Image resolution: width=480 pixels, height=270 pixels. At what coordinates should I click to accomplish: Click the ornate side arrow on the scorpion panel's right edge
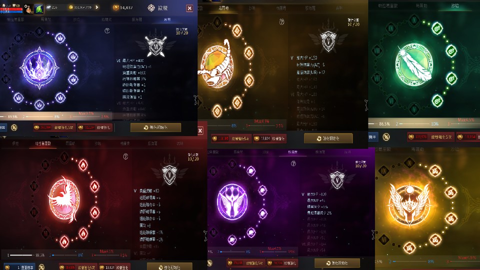(366, 105)
